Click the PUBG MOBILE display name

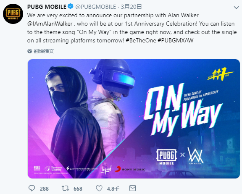coord(47,7)
